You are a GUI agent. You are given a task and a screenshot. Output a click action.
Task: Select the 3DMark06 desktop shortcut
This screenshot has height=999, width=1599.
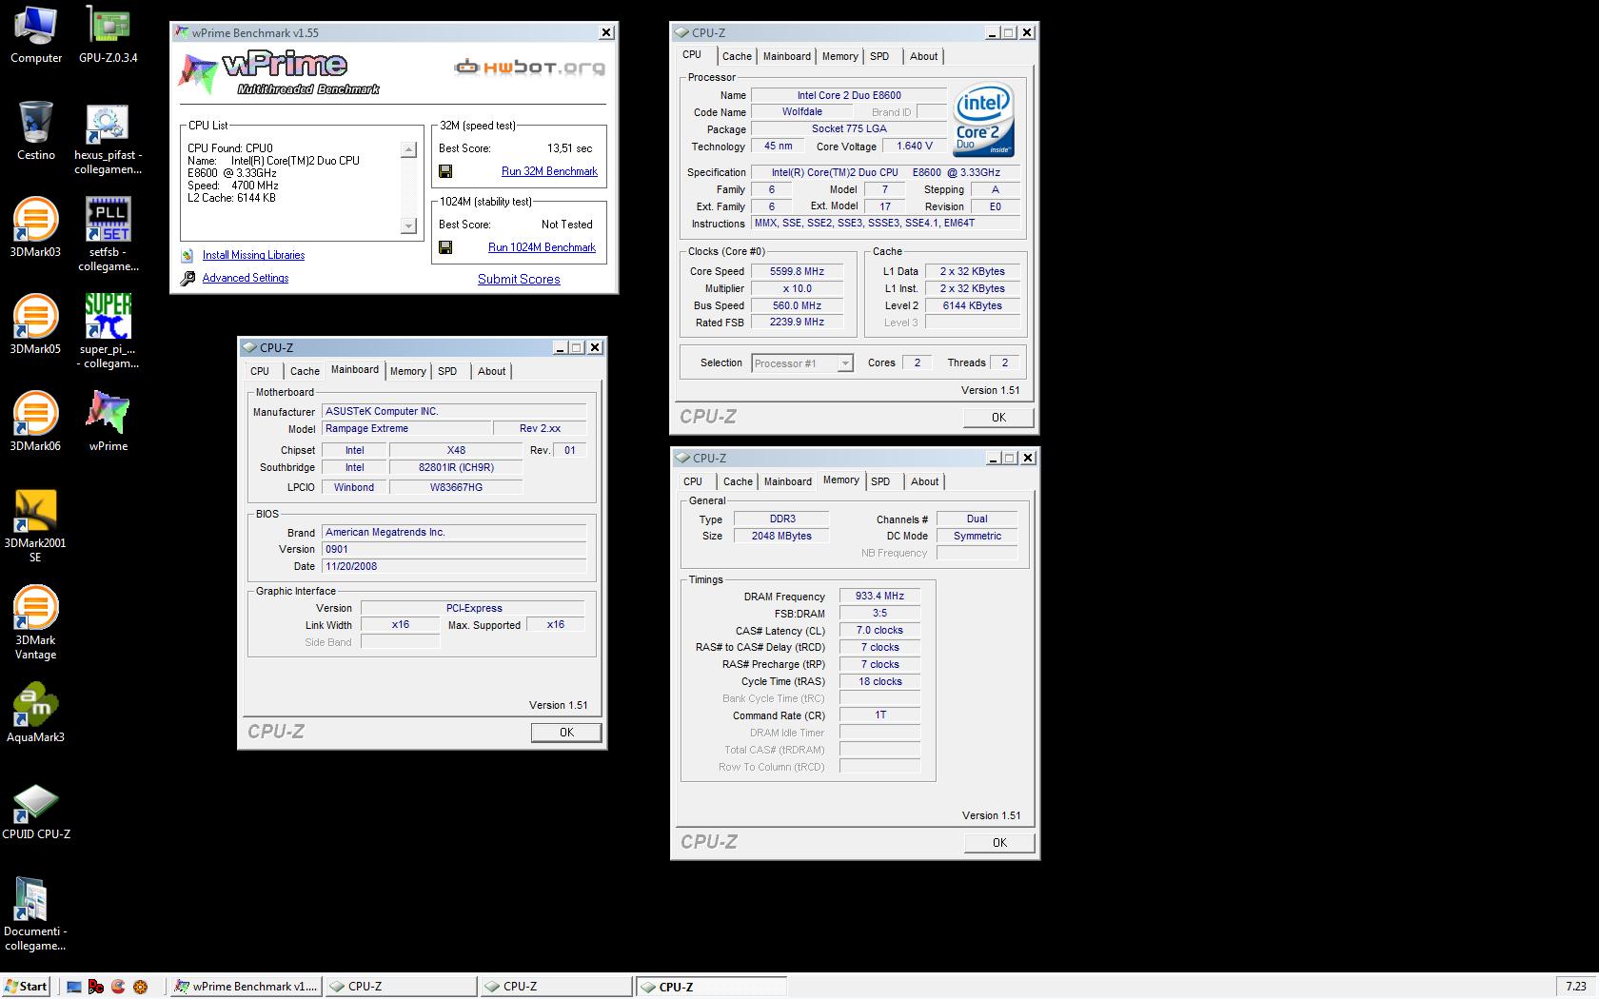pyautogui.click(x=35, y=421)
